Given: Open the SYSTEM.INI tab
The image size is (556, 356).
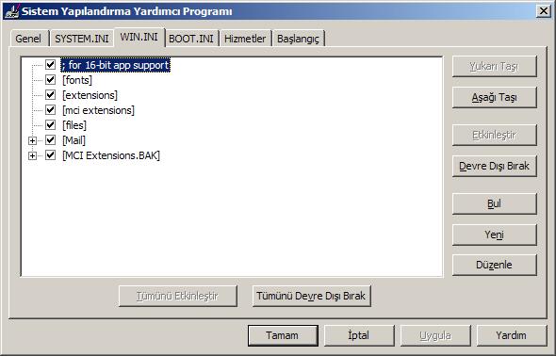Looking at the screenshot, I should (82, 39).
